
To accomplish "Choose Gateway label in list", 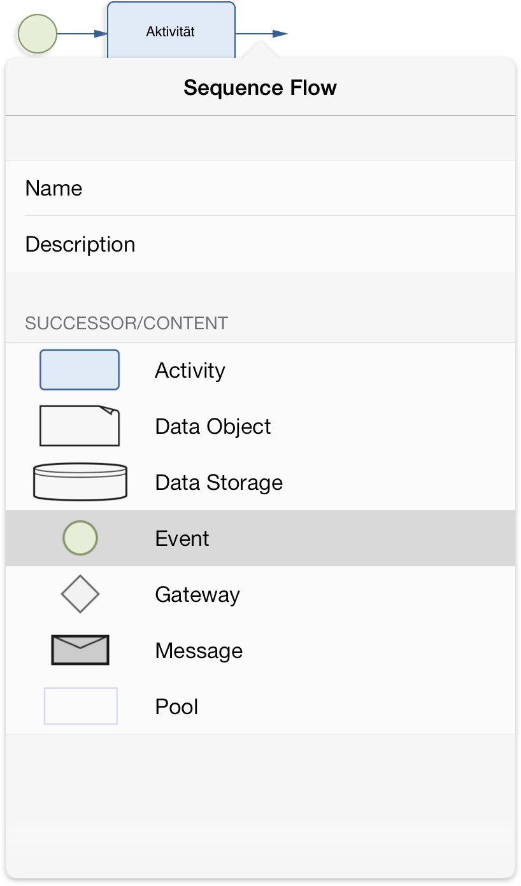I will point(197,594).
